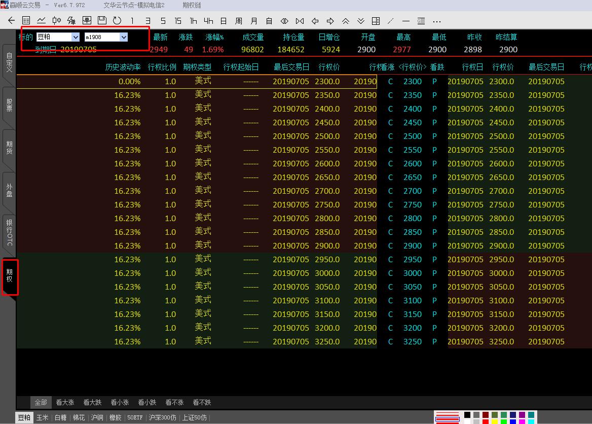
Task: Click the double down chevron icon
Action: coord(361,21)
